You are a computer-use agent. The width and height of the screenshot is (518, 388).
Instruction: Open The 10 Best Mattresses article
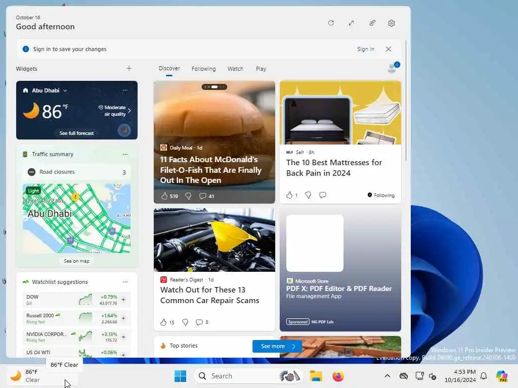334,168
